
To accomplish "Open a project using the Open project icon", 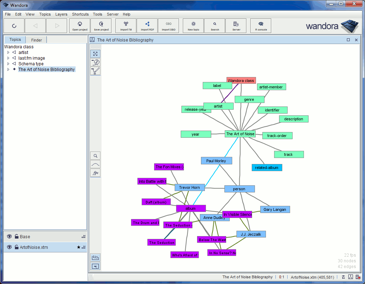I will pos(80,26).
